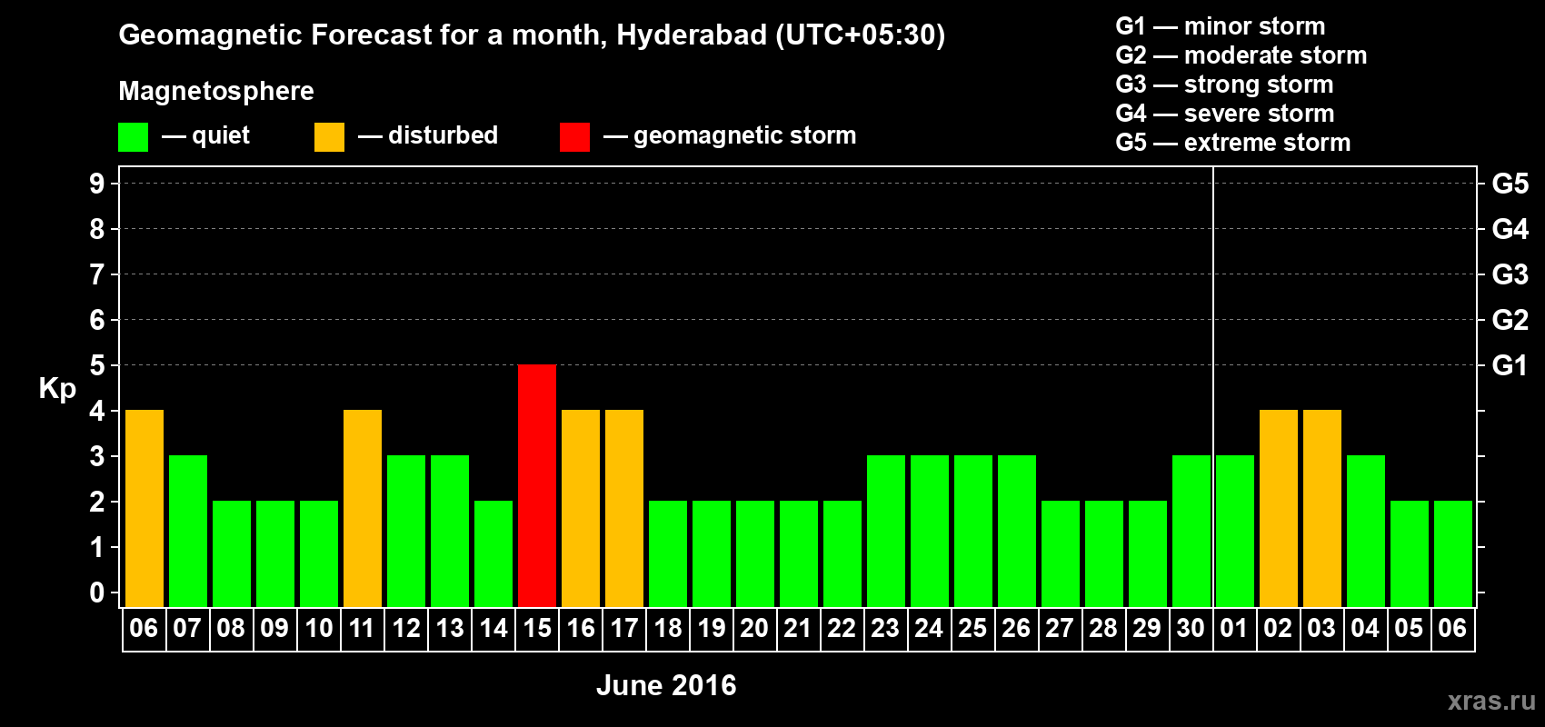Select the green bar above date 23
1545x727 pixels.
886,531
